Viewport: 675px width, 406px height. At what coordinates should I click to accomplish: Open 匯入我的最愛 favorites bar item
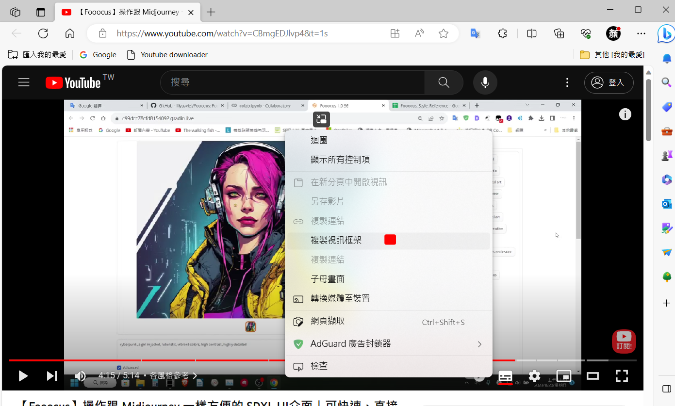[x=37, y=55]
